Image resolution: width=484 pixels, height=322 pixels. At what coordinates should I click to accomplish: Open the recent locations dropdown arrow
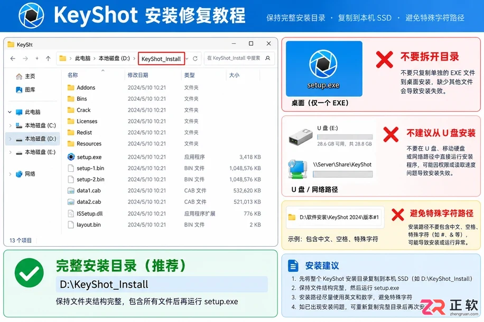click(37, 58)
